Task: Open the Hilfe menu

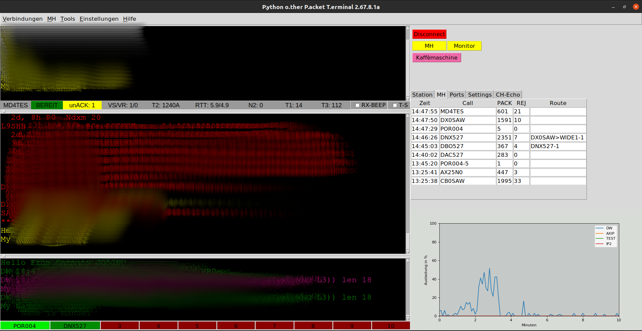Action: pos(129,19)
